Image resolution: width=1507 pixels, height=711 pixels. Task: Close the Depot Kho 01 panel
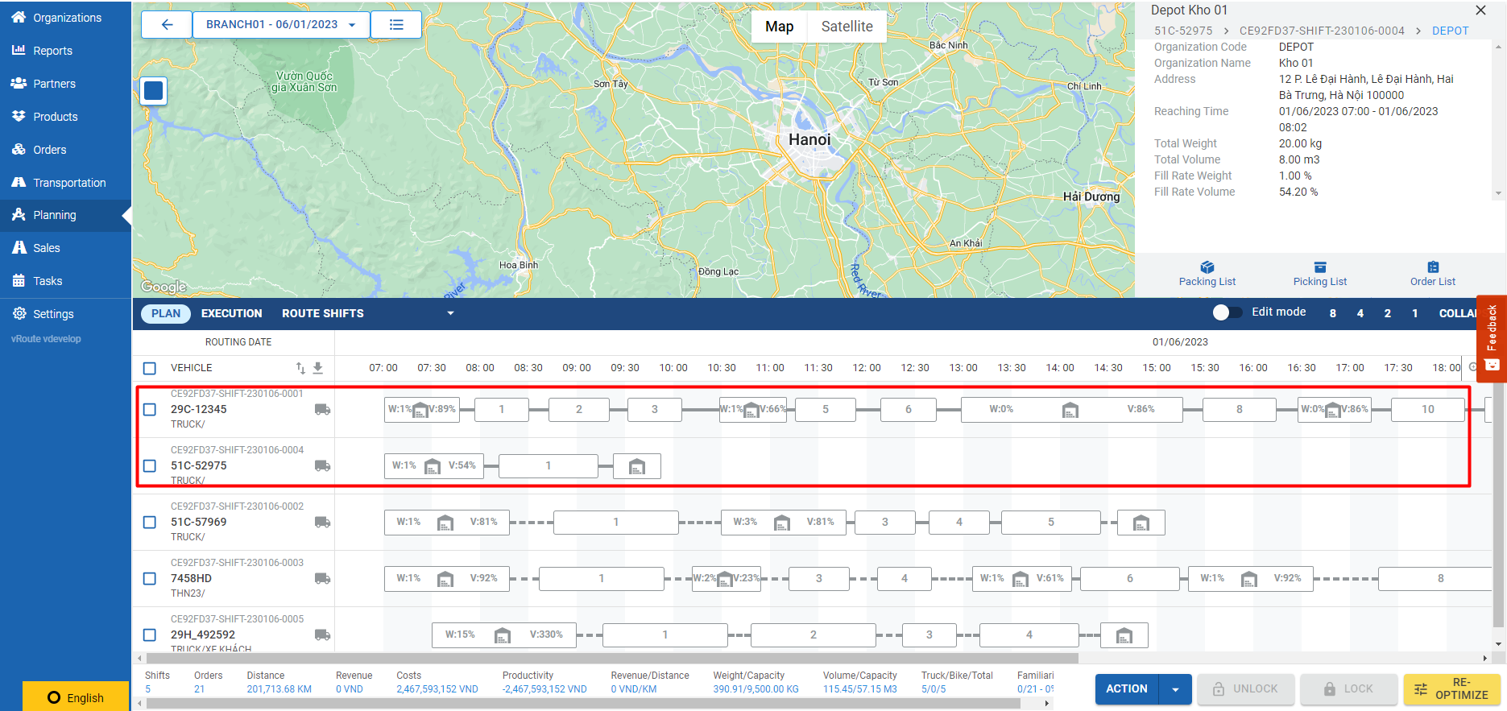click(1480, 10)
